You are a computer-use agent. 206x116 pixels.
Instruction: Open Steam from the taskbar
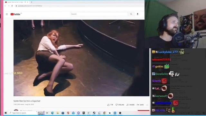94,113
